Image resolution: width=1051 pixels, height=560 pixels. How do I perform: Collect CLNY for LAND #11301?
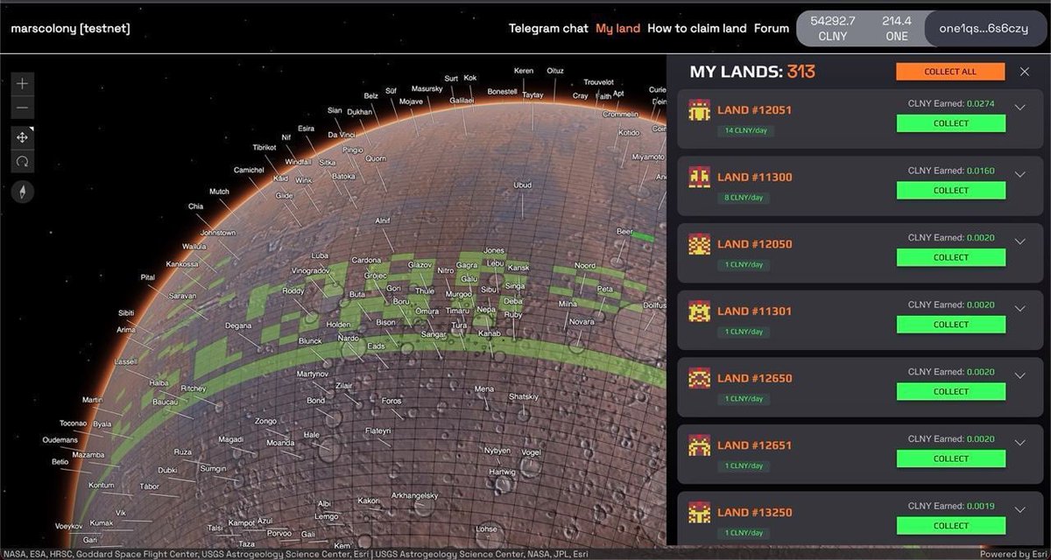tap(951, 324)
